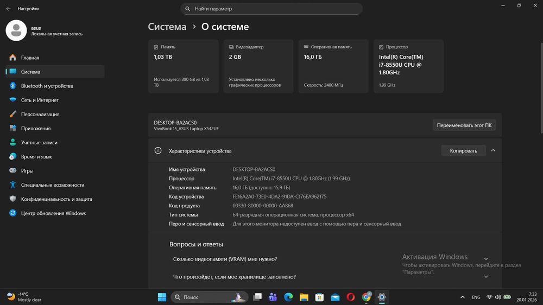
Task: Open Microsoft Store from taskbar
Action: (320, 297)
